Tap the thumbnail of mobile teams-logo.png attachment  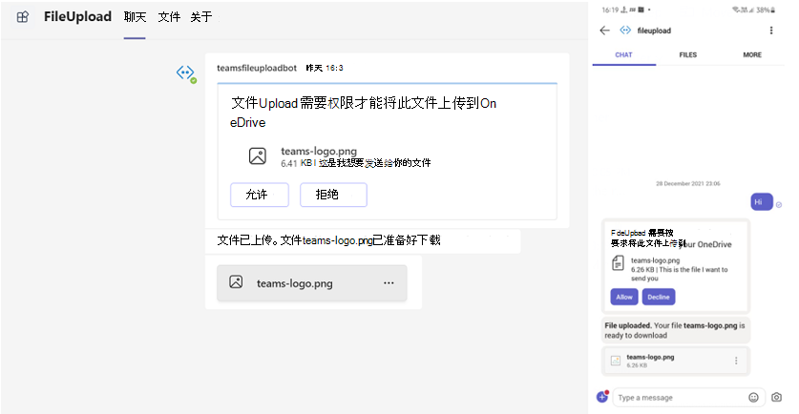[x=616, y=361]
